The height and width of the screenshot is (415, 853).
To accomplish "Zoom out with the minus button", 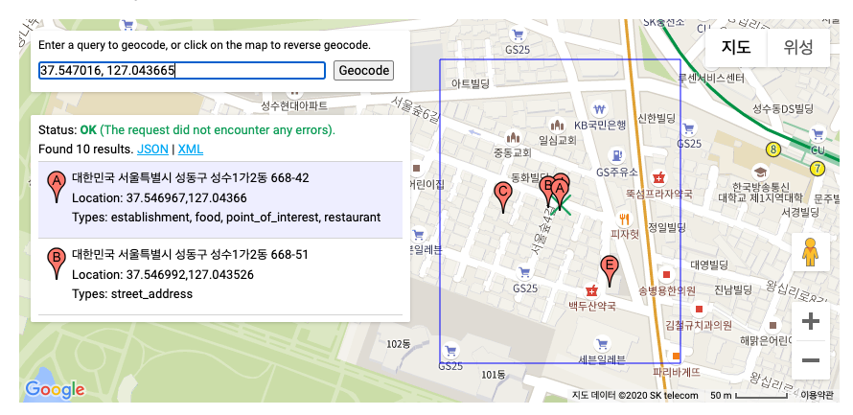I will [811, 360].
